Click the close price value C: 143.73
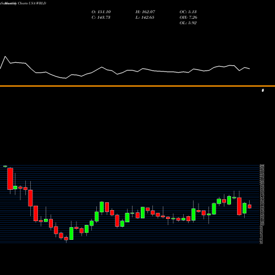The width and height of the screenshot is (275, 275). 101,18
